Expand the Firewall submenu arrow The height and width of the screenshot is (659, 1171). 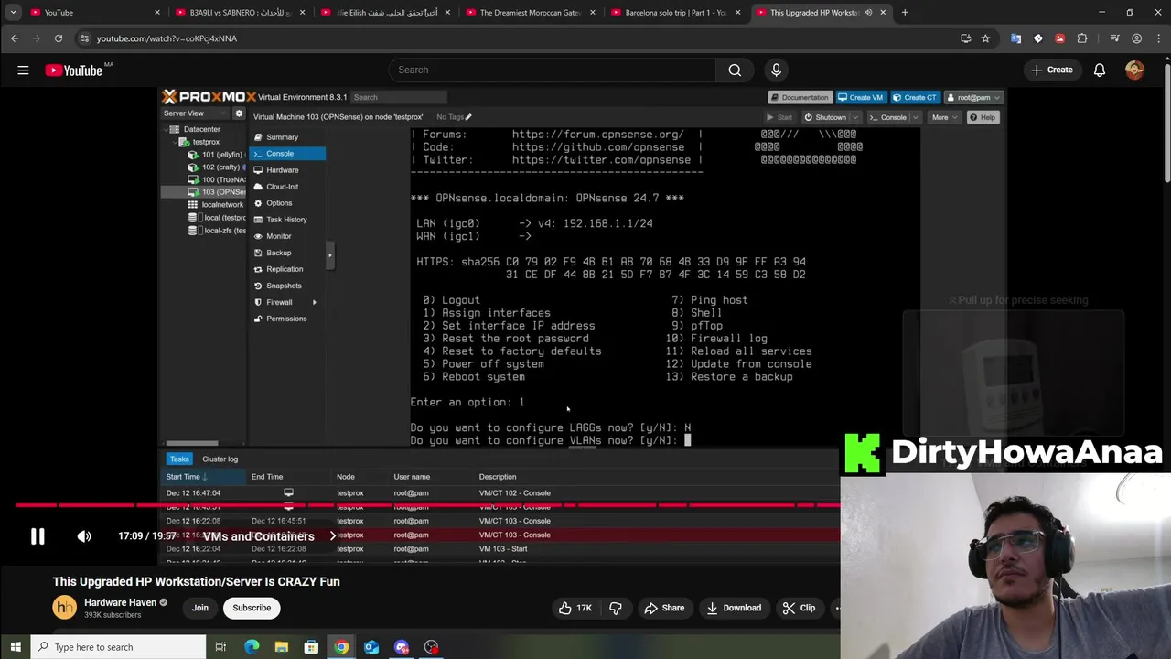click(314, 302)
